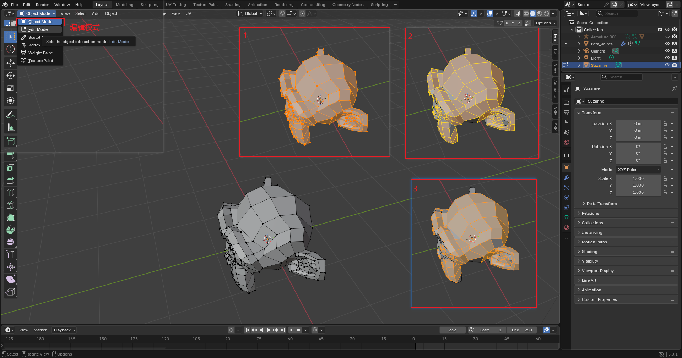
Task: Add a new workspace with plus button
Action: coord(395,5)
